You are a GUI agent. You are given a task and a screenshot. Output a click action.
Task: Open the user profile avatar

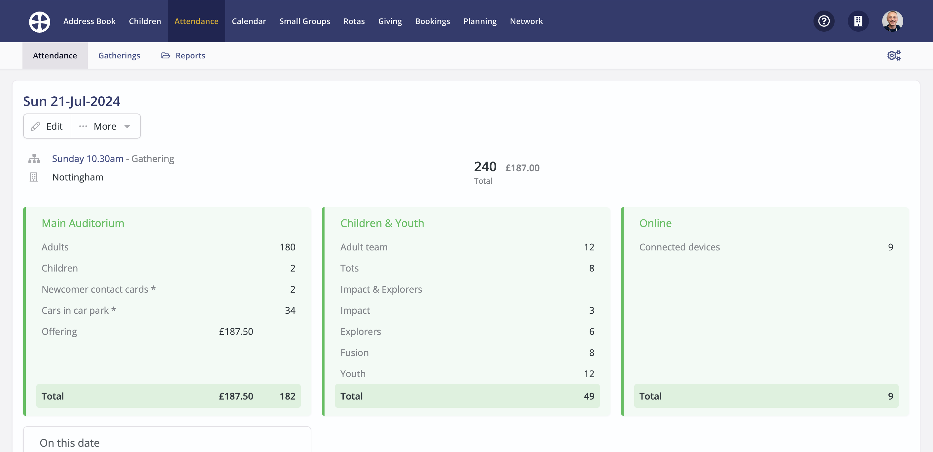coord(892,21)
